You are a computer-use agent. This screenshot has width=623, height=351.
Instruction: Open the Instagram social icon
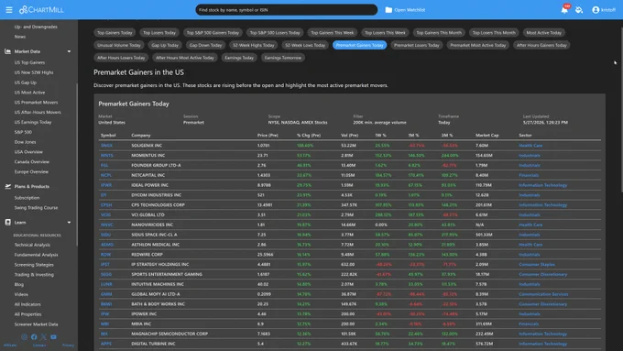(24, 336)
